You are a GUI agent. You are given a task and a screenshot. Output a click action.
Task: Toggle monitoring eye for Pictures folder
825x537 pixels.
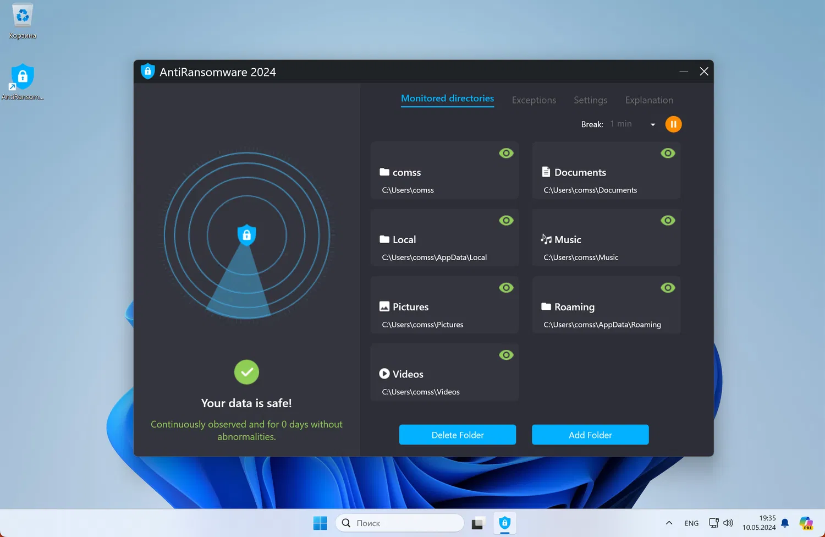pos(506,288)
